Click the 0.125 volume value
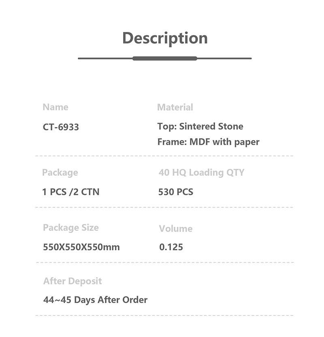Viewport: 324px width, 337px height. coord(171,247)
